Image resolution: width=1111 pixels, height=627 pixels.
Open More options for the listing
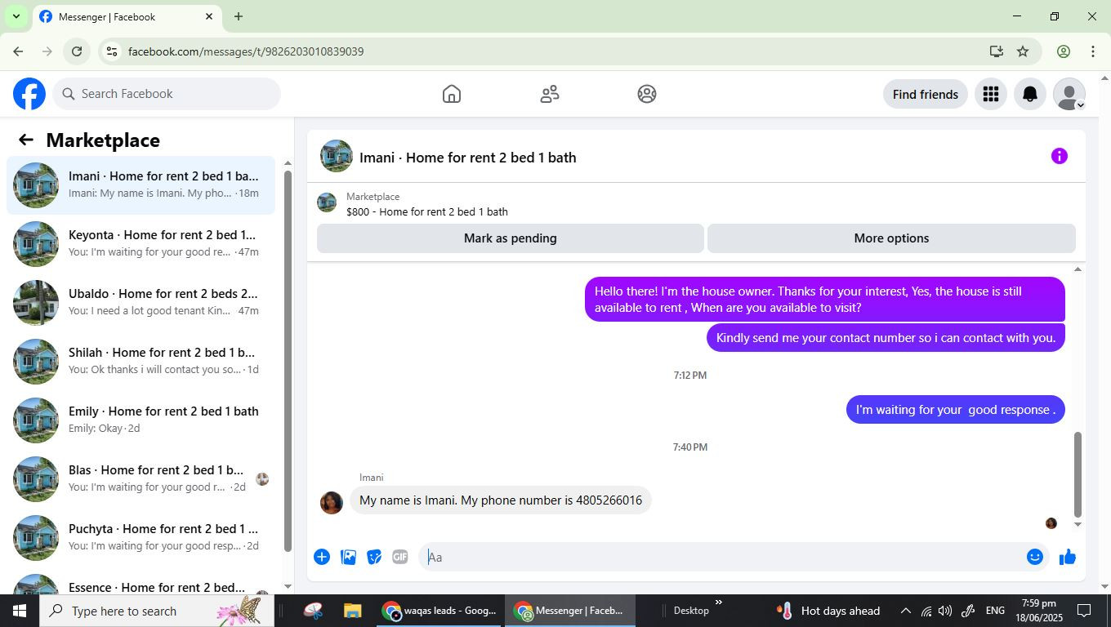pos(891,238)
